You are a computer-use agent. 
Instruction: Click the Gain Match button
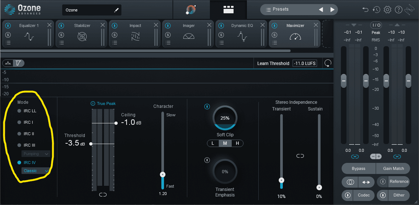(x=393, y=168)
